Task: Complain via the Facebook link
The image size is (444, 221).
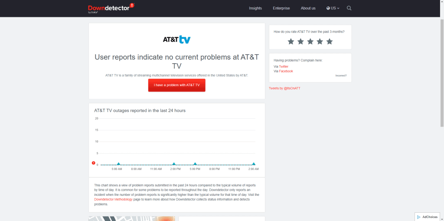Action: (x=286, y=71)
